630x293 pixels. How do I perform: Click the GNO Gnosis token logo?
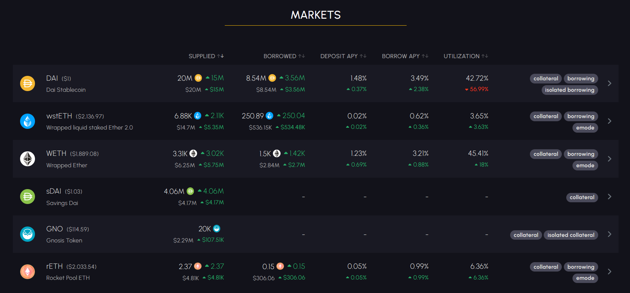(x=28, y=234)
